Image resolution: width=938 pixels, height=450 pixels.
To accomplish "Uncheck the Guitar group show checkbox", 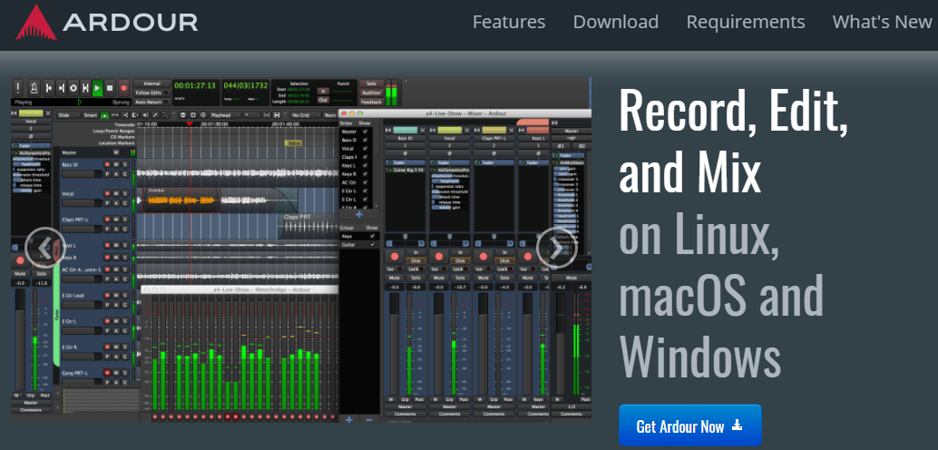I will [x=372, y=245].
